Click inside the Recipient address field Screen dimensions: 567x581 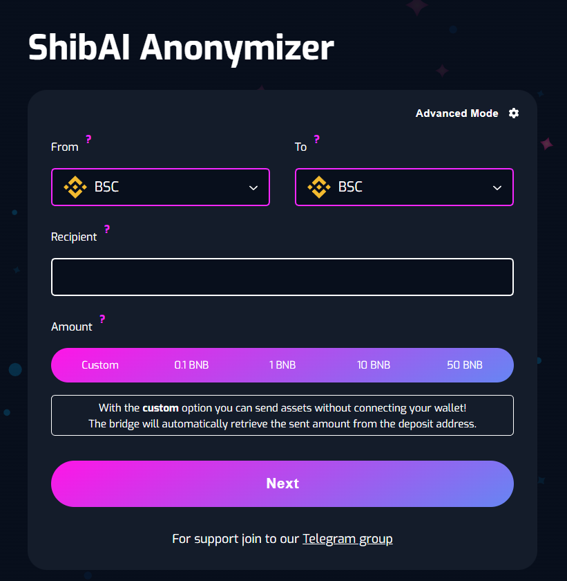click(x=282, y=277)
